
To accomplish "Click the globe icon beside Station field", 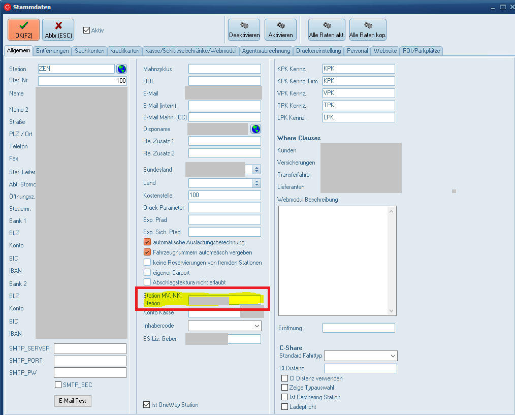I will point(121,69).
